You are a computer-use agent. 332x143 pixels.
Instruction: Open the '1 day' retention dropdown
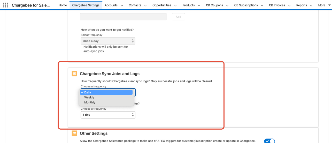(x=108, y=115)
